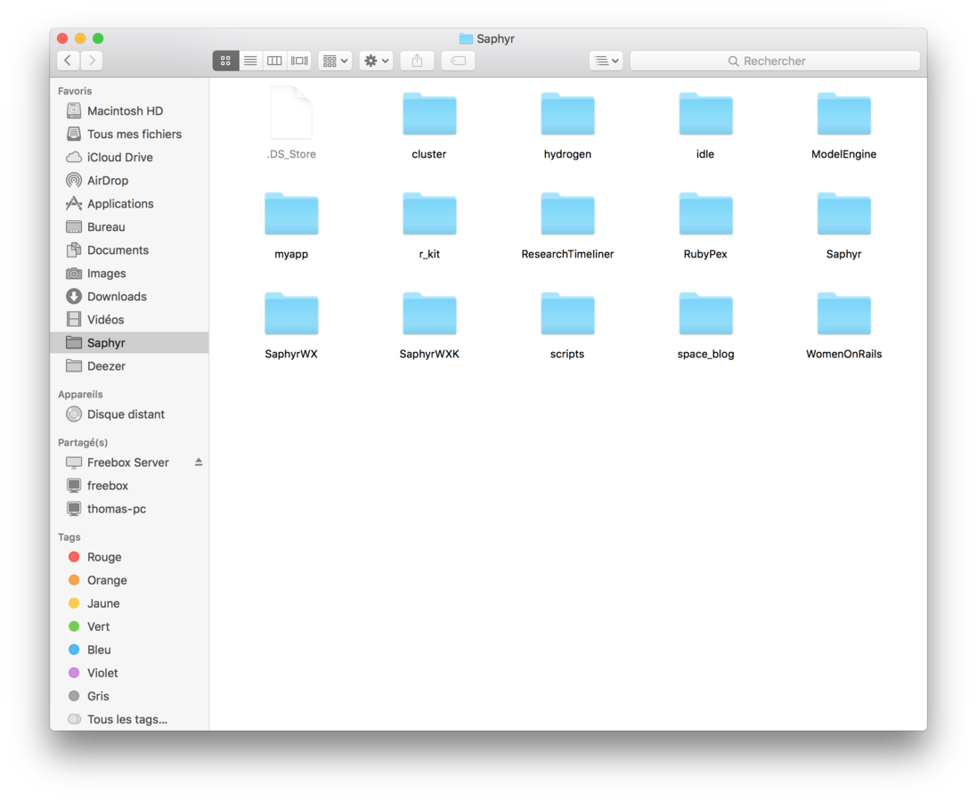The image size is (977, 802).
Task: Switch to column view mode
Action: [x=274, y=61]
